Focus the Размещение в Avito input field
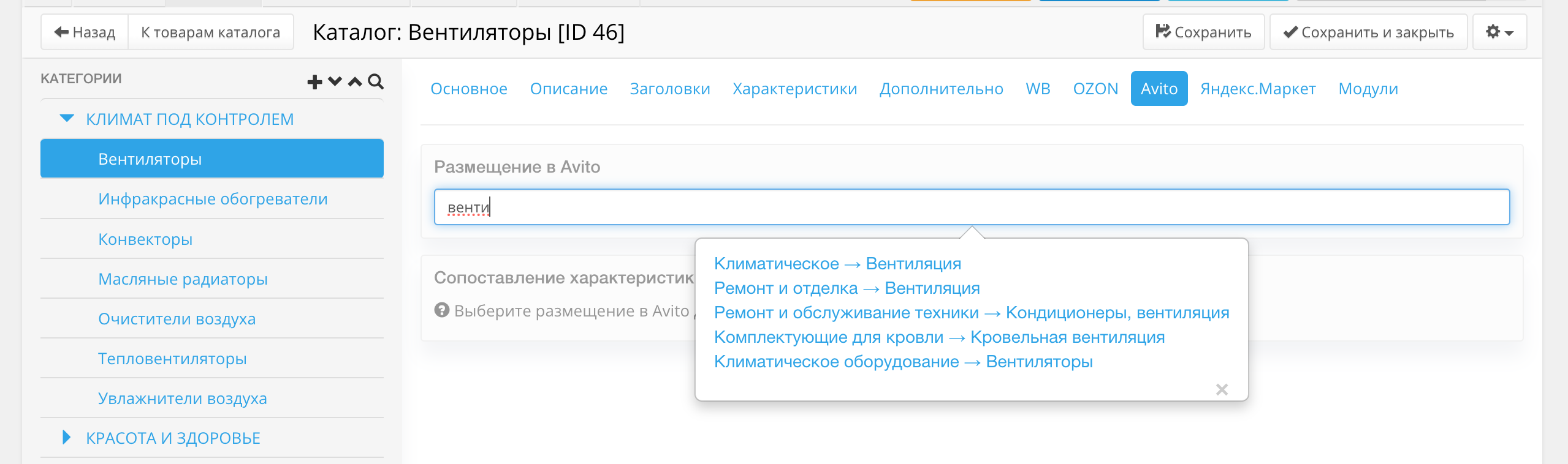Image resolution: width=1568 pixels, height=464 pixels. pyautogui.click(x=972, y=207)
